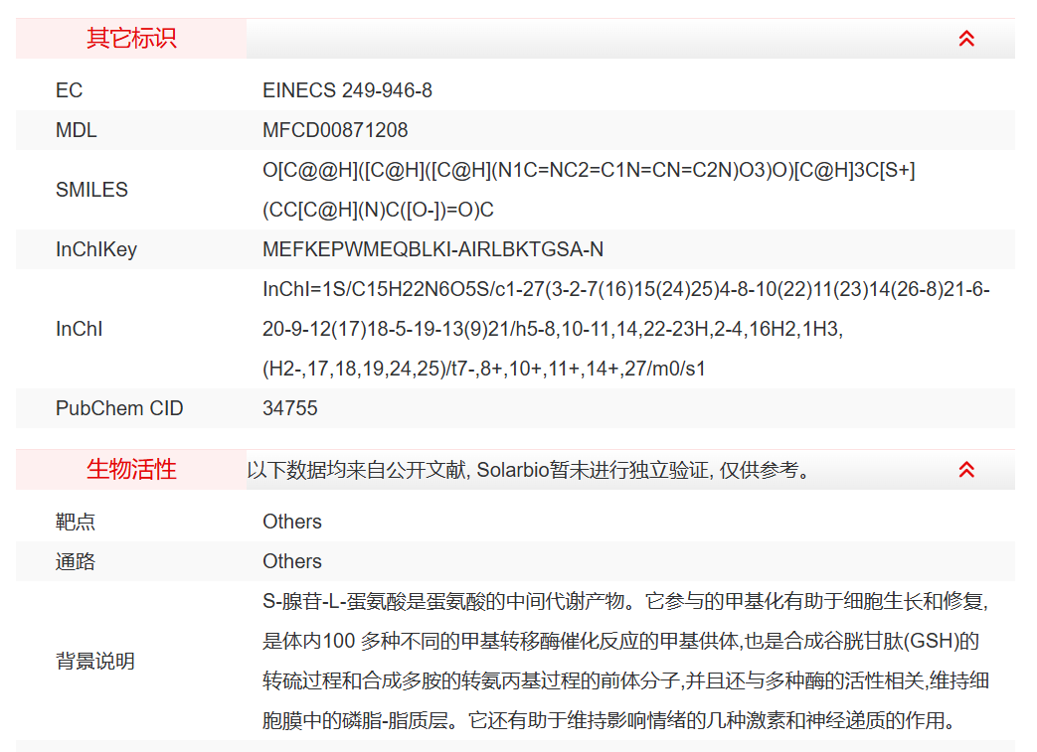Click the SMILES row label
The height and width of the screenshot is (752, 1037).
pos(91,190)
